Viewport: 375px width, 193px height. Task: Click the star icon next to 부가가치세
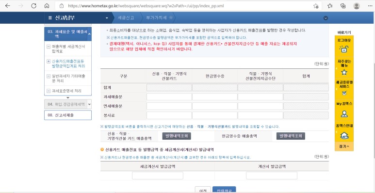point(171,17)
